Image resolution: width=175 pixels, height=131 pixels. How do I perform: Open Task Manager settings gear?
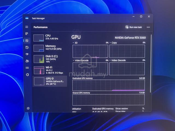click(28, 108)
